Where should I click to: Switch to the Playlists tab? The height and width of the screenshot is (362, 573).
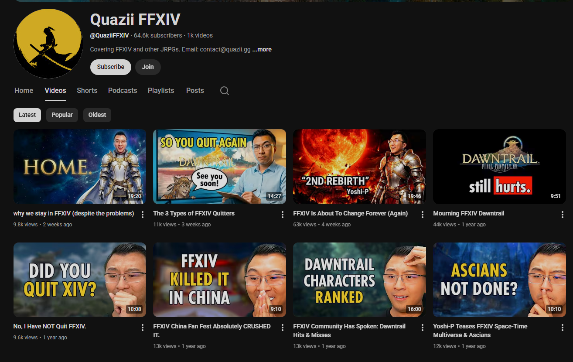[161, 90]
